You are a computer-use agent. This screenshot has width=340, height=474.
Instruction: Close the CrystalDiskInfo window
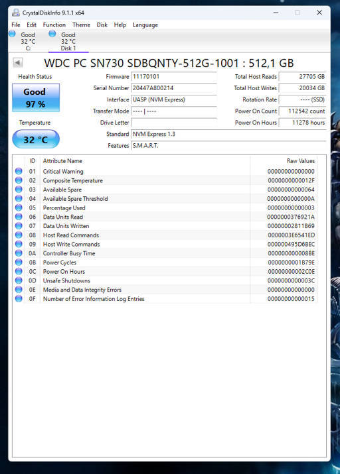319,13
